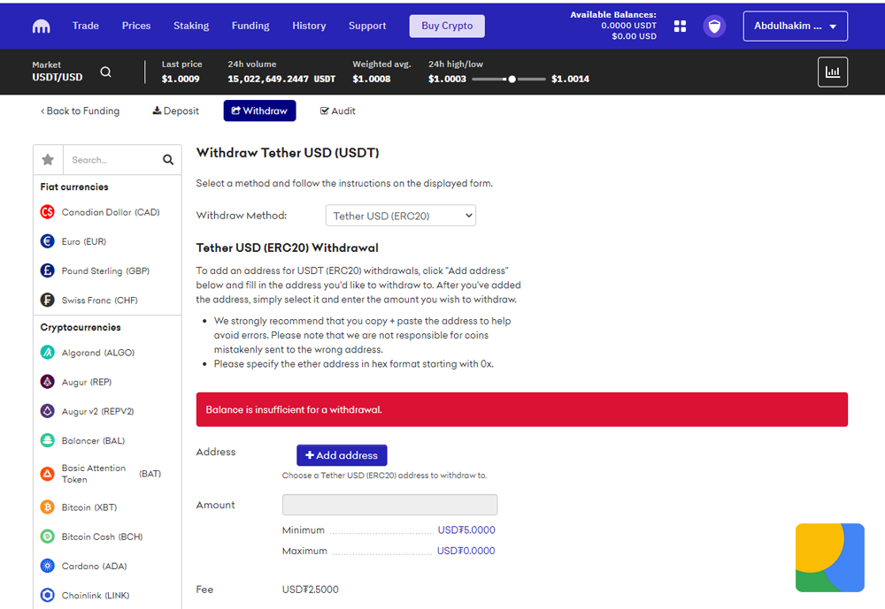Switch to the Audit tab

pos(337,111)
